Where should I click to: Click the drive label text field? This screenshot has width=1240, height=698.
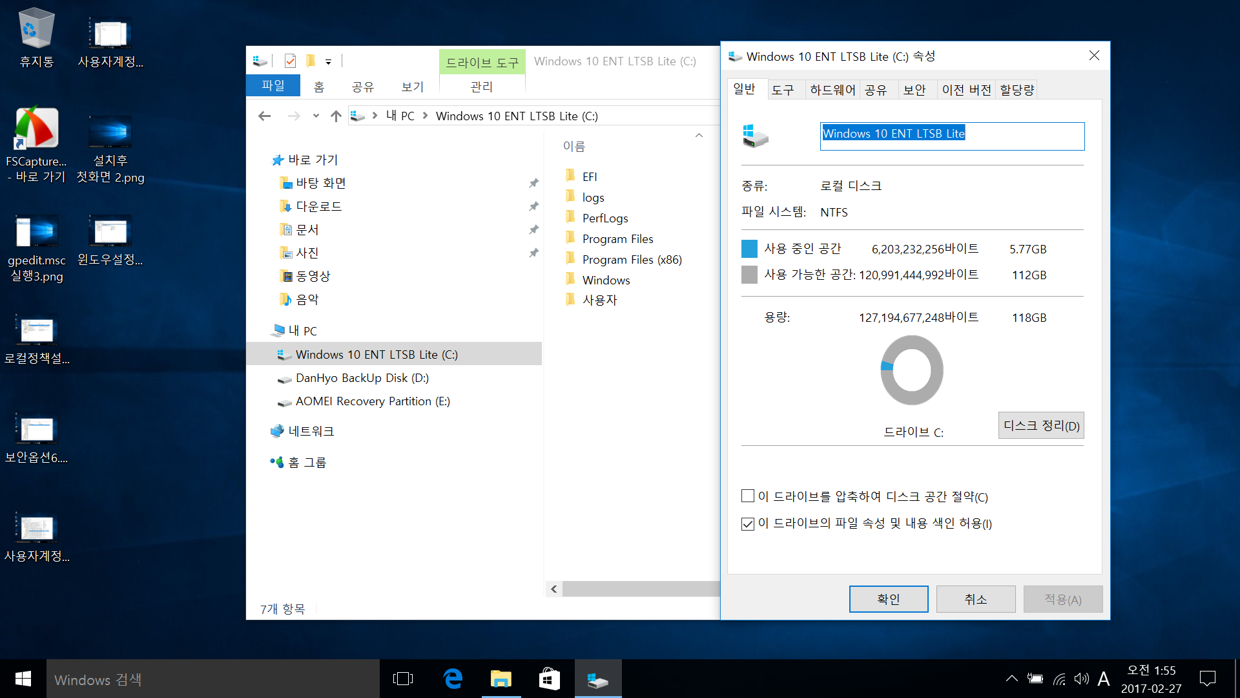[952, 136]
